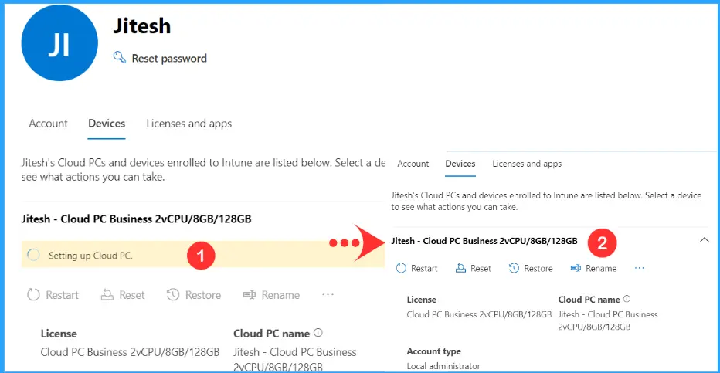Open the Account tab in left panel
Screen dimensions: 720x373
click(x=48, y=124)
